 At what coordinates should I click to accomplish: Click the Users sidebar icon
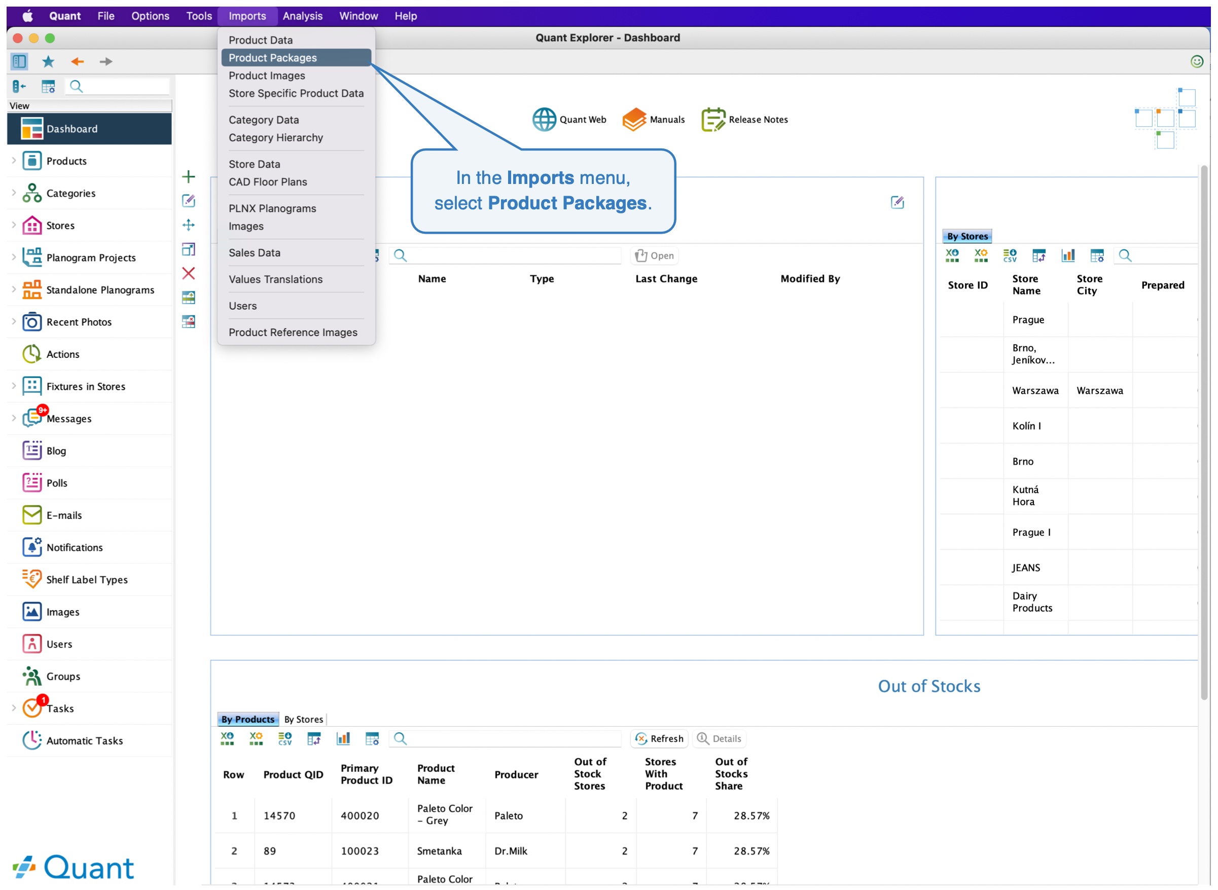[32, 644]
